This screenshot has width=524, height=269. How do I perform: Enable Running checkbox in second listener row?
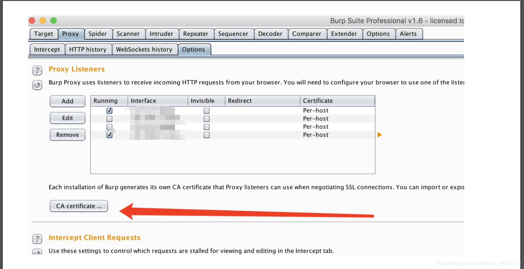point(109,119)
